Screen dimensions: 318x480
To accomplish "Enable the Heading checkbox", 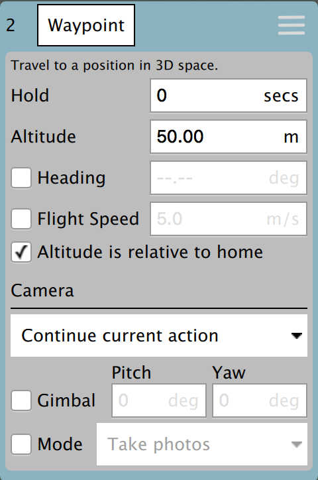I will (21, 178).
